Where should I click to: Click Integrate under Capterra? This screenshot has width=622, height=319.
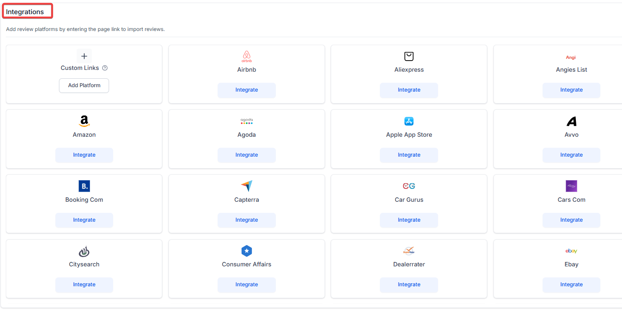point(246,220)
